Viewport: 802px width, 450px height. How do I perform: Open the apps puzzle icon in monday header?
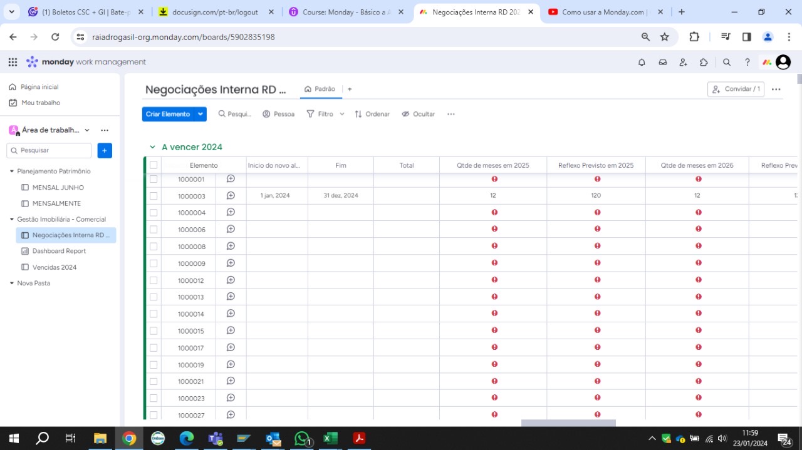[x=704, y=62]
